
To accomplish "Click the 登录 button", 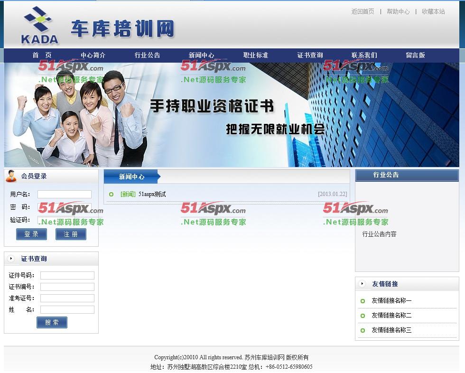I will pos(31,234).
